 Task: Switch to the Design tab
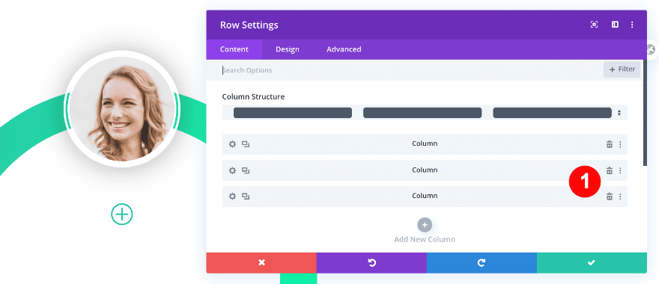click(x=288, y=49)
